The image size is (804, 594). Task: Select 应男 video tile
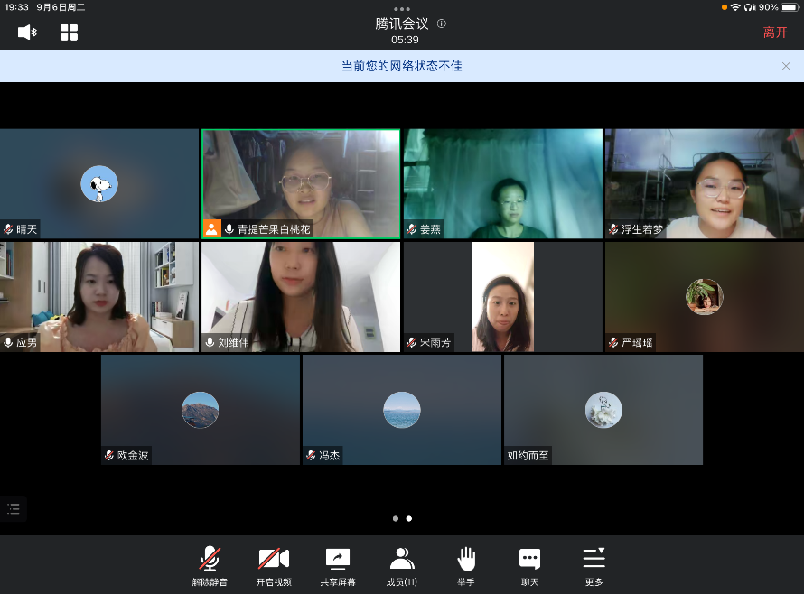click(99, 297)
